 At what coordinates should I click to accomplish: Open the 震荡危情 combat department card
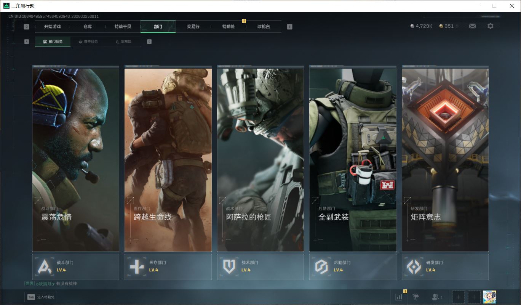coord(76,158)
